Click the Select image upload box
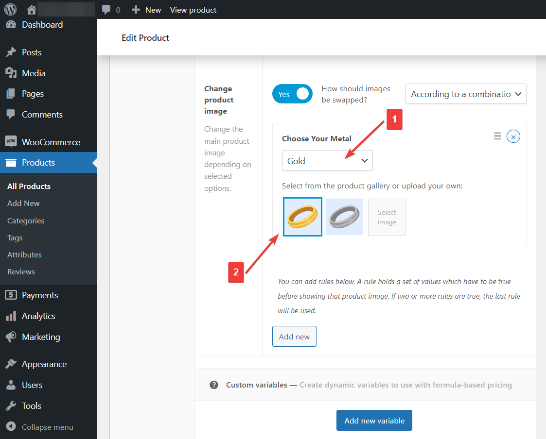Image resolution: width=546 pixels, height=439 pixels. (387, 217)
